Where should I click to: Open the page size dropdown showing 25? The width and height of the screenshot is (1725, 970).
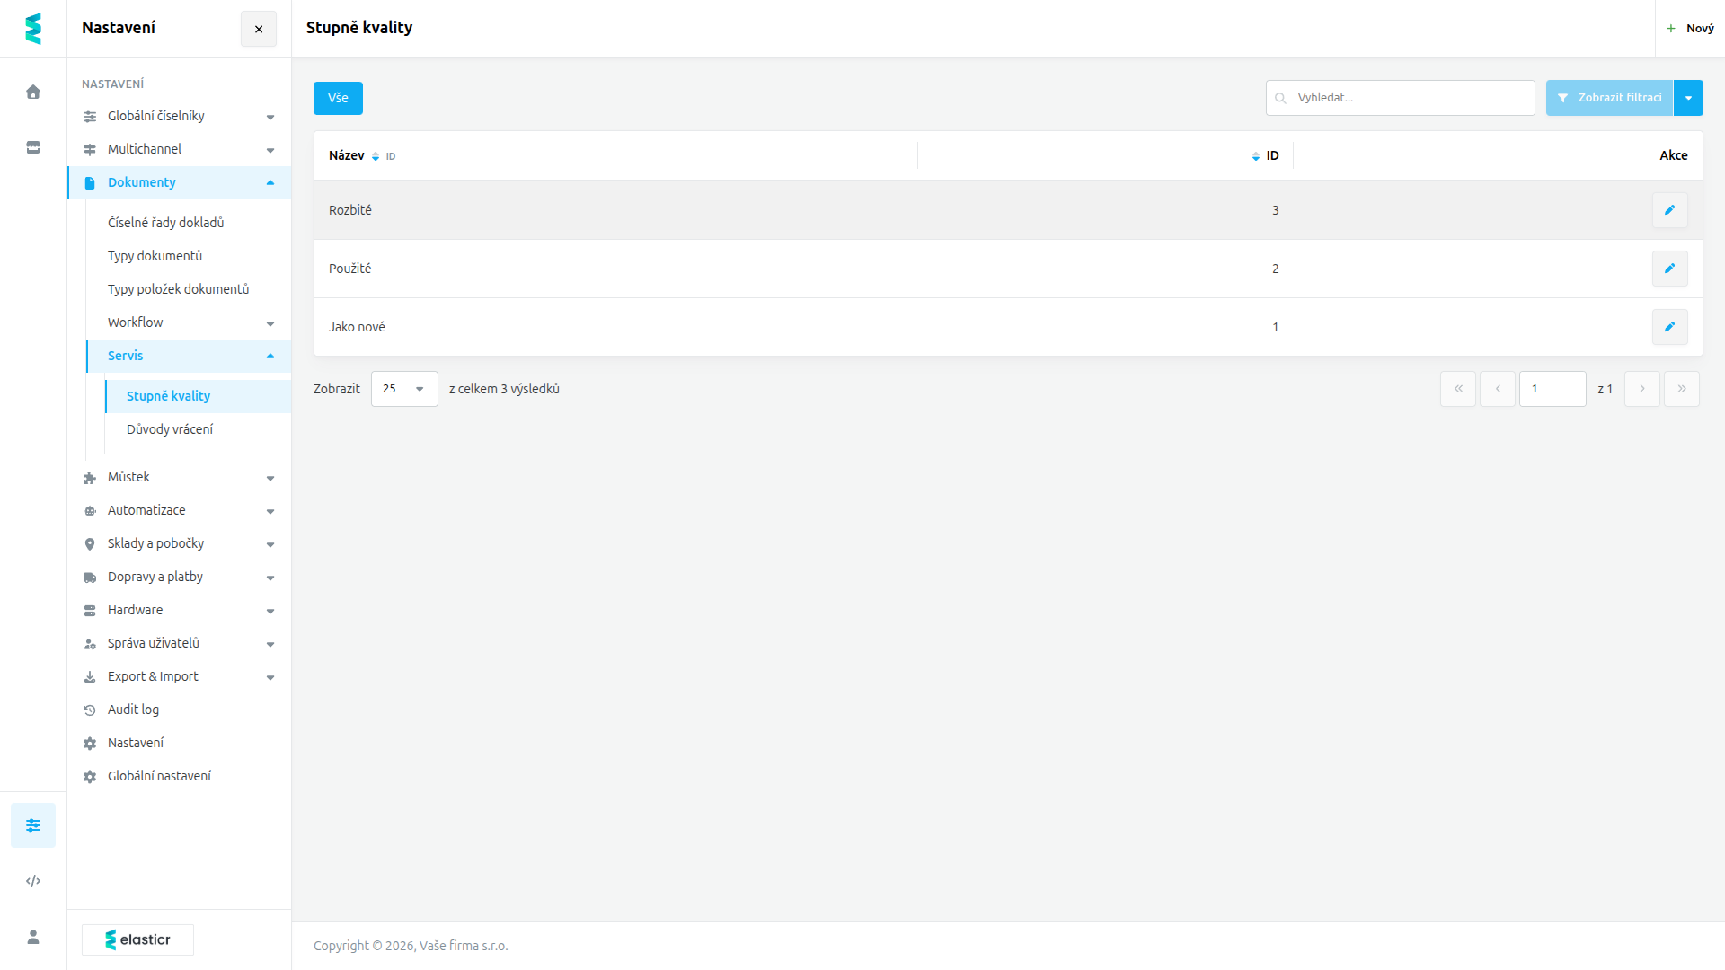point(404,389)
